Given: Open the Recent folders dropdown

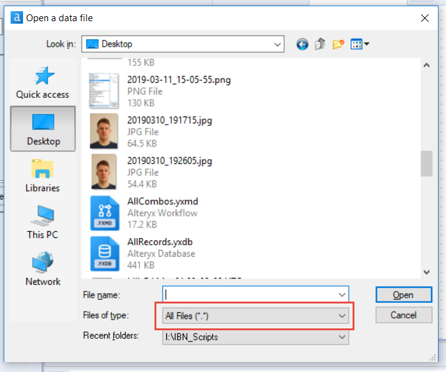Looking at the screenshot, I should click(x=255, y=336).
